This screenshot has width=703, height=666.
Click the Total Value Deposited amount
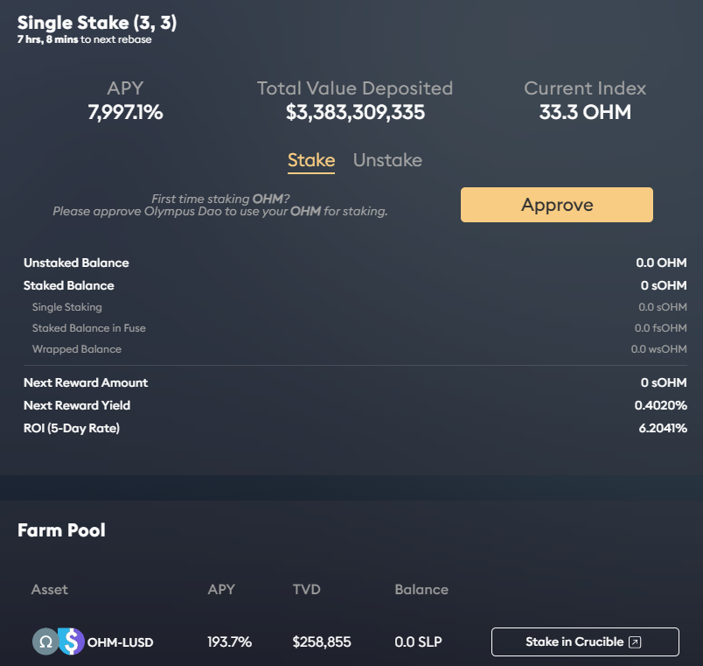click(355, 112)
